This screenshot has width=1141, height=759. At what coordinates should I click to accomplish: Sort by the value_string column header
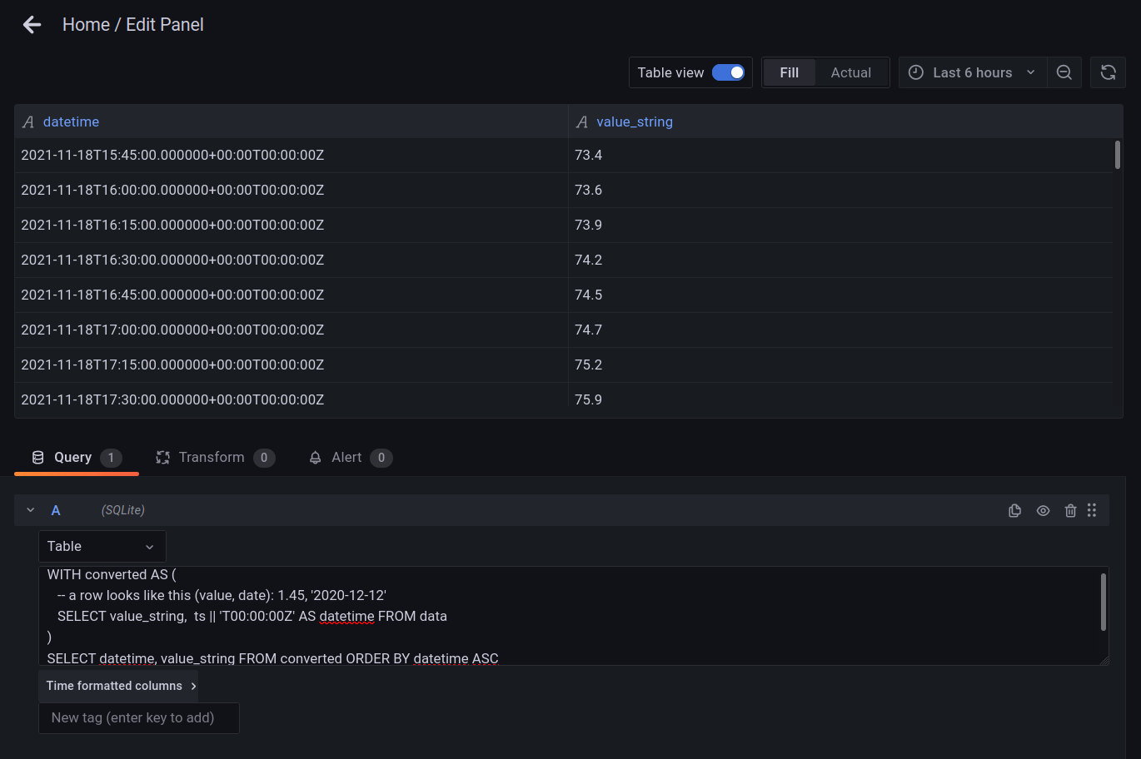635,122
